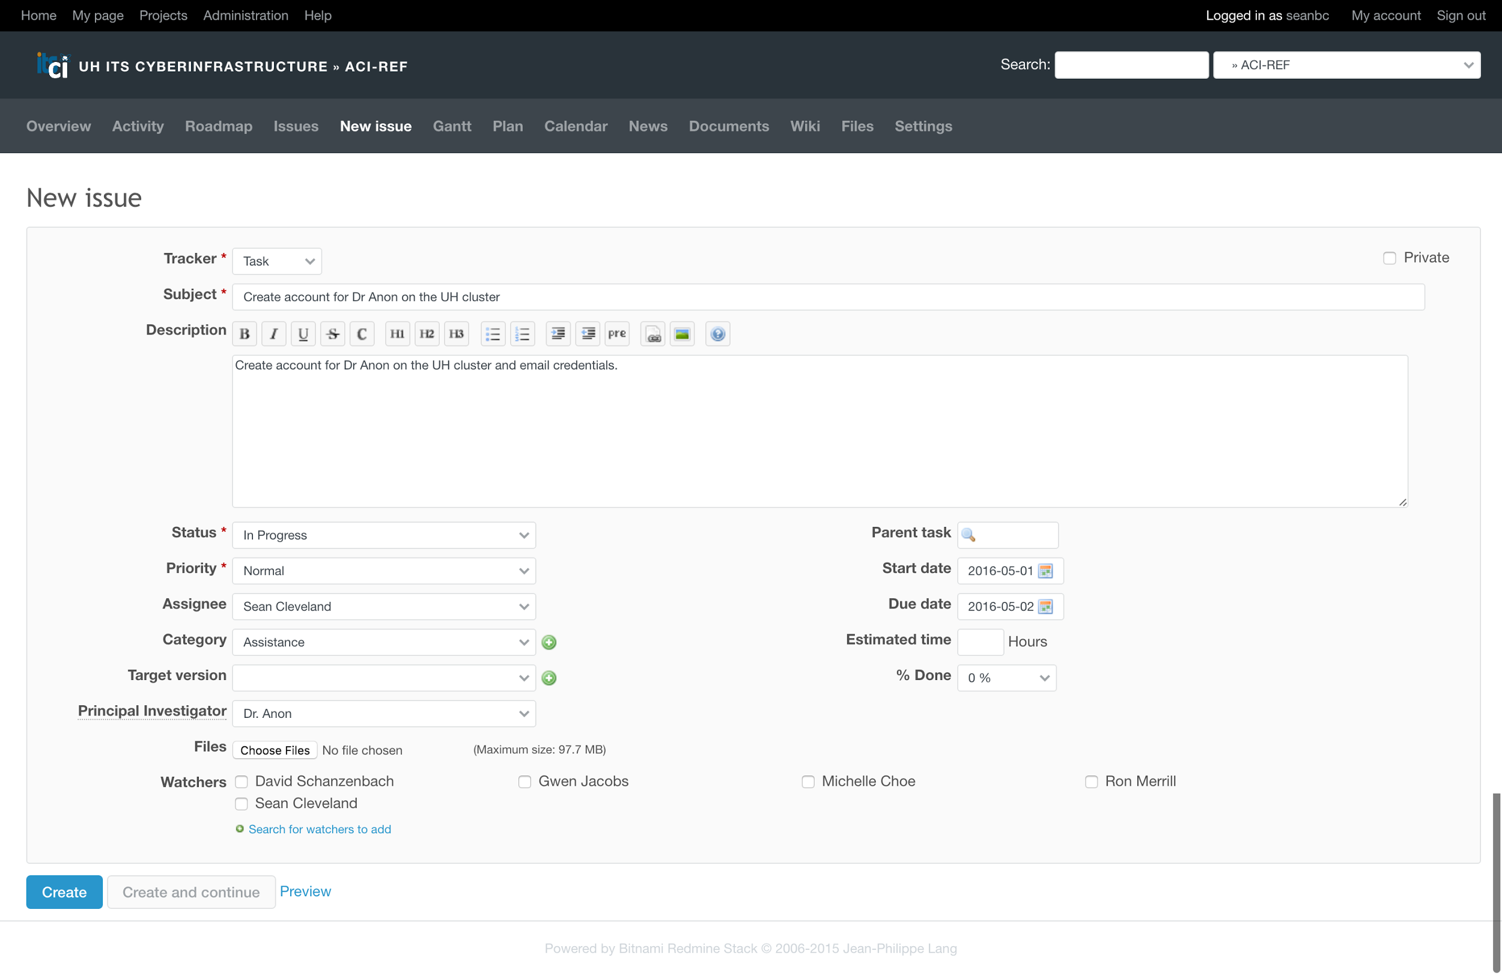Tick the Private checkbox

[x=1390, y=258]
